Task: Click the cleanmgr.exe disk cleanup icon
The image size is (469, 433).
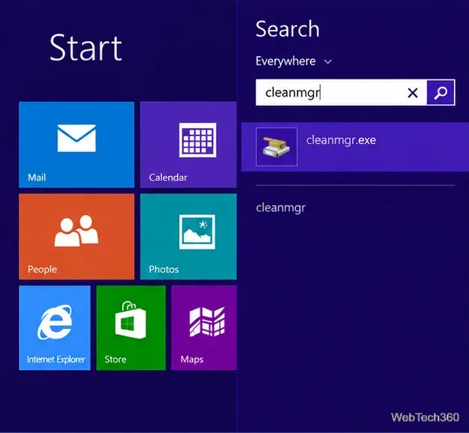Action: [x=277, y=147]
